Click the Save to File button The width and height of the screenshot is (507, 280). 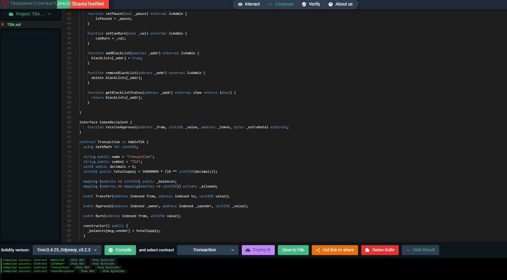coord(293,250)
